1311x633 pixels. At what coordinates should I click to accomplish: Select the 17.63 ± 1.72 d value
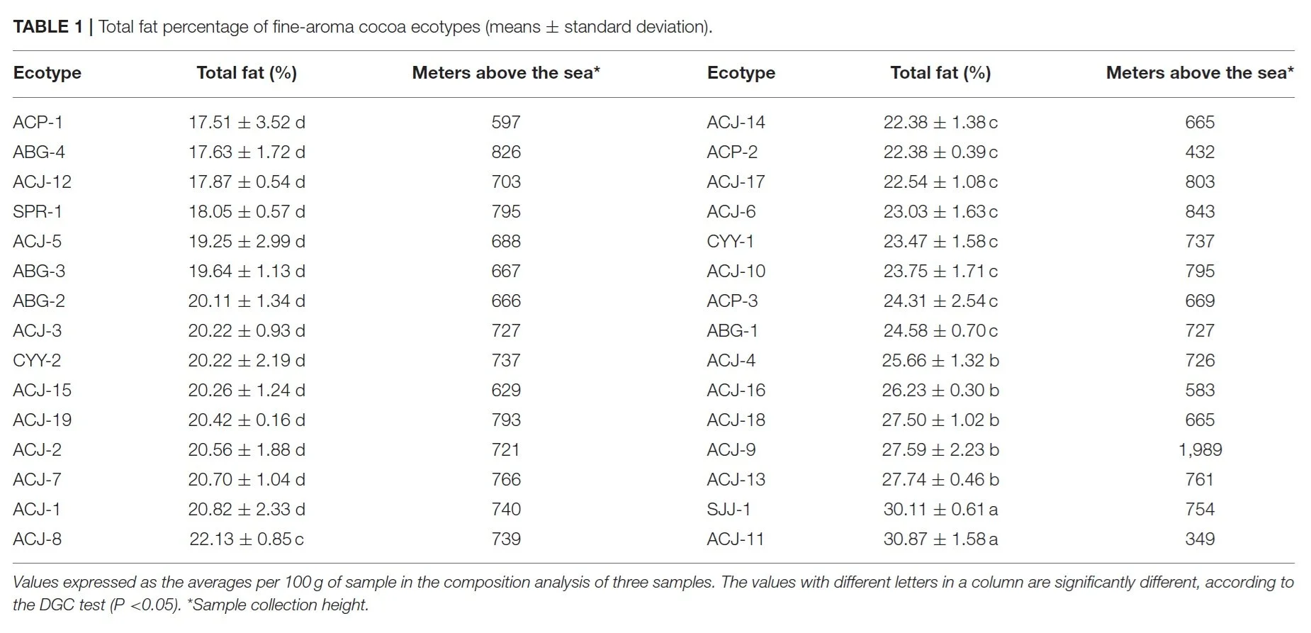[247, 152]
